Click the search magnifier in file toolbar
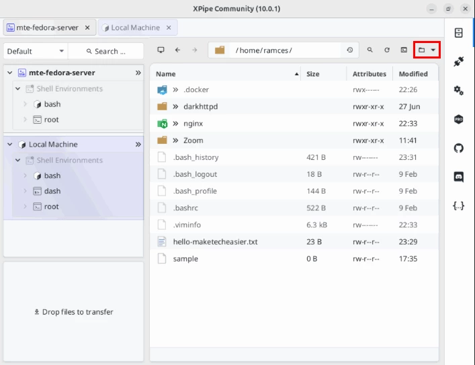 370,50
